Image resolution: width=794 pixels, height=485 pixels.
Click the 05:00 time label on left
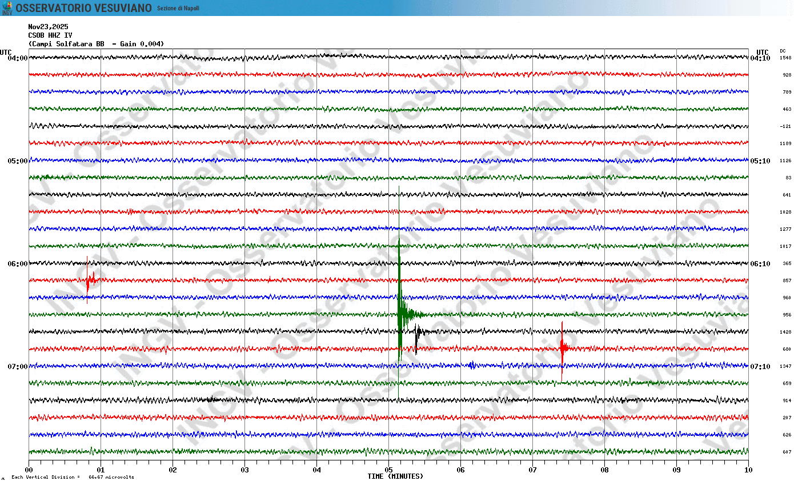tap(18, 161)
